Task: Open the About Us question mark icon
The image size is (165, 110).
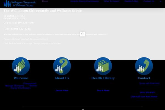Action: tap(62, 66)
